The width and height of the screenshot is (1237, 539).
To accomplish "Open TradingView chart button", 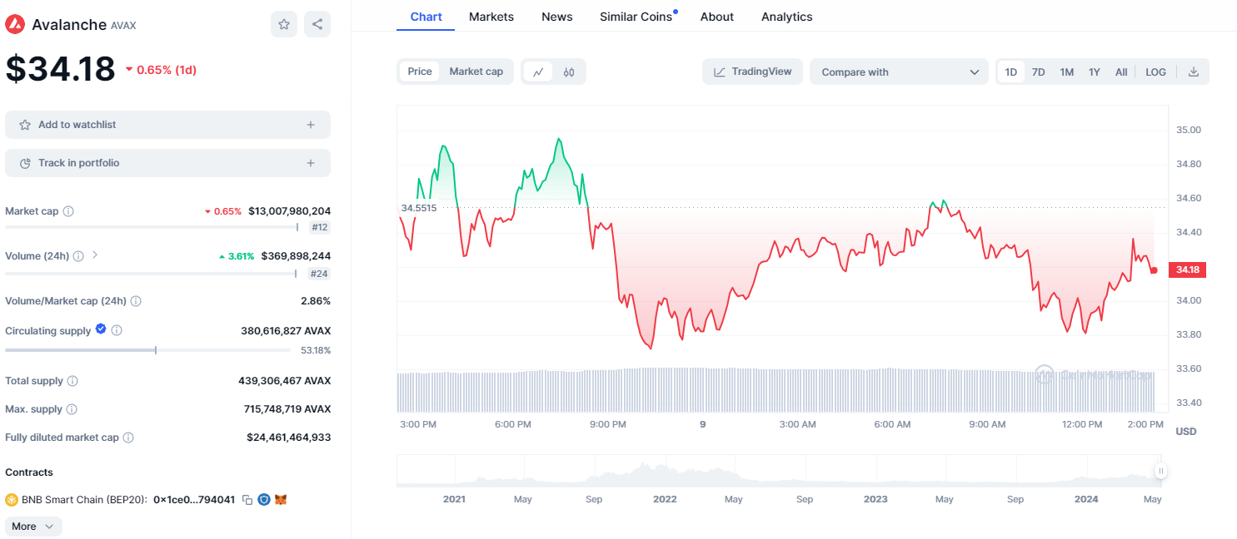I will 752,72.
